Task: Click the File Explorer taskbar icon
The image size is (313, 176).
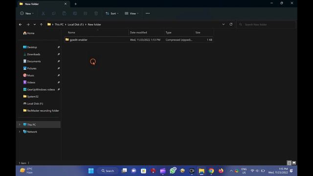Action: [x=201, y=171]
